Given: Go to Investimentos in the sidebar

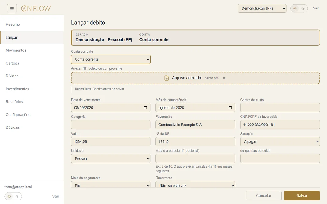Looking at the screenshot, I should click(x=32, y=89).
